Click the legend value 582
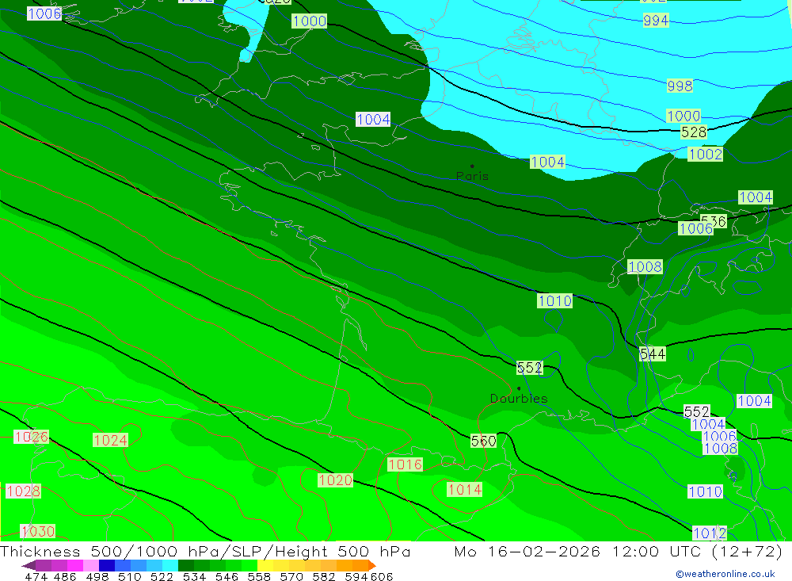Screen dimensions: 792x581 pyautogui.click(x=324, y=576)
